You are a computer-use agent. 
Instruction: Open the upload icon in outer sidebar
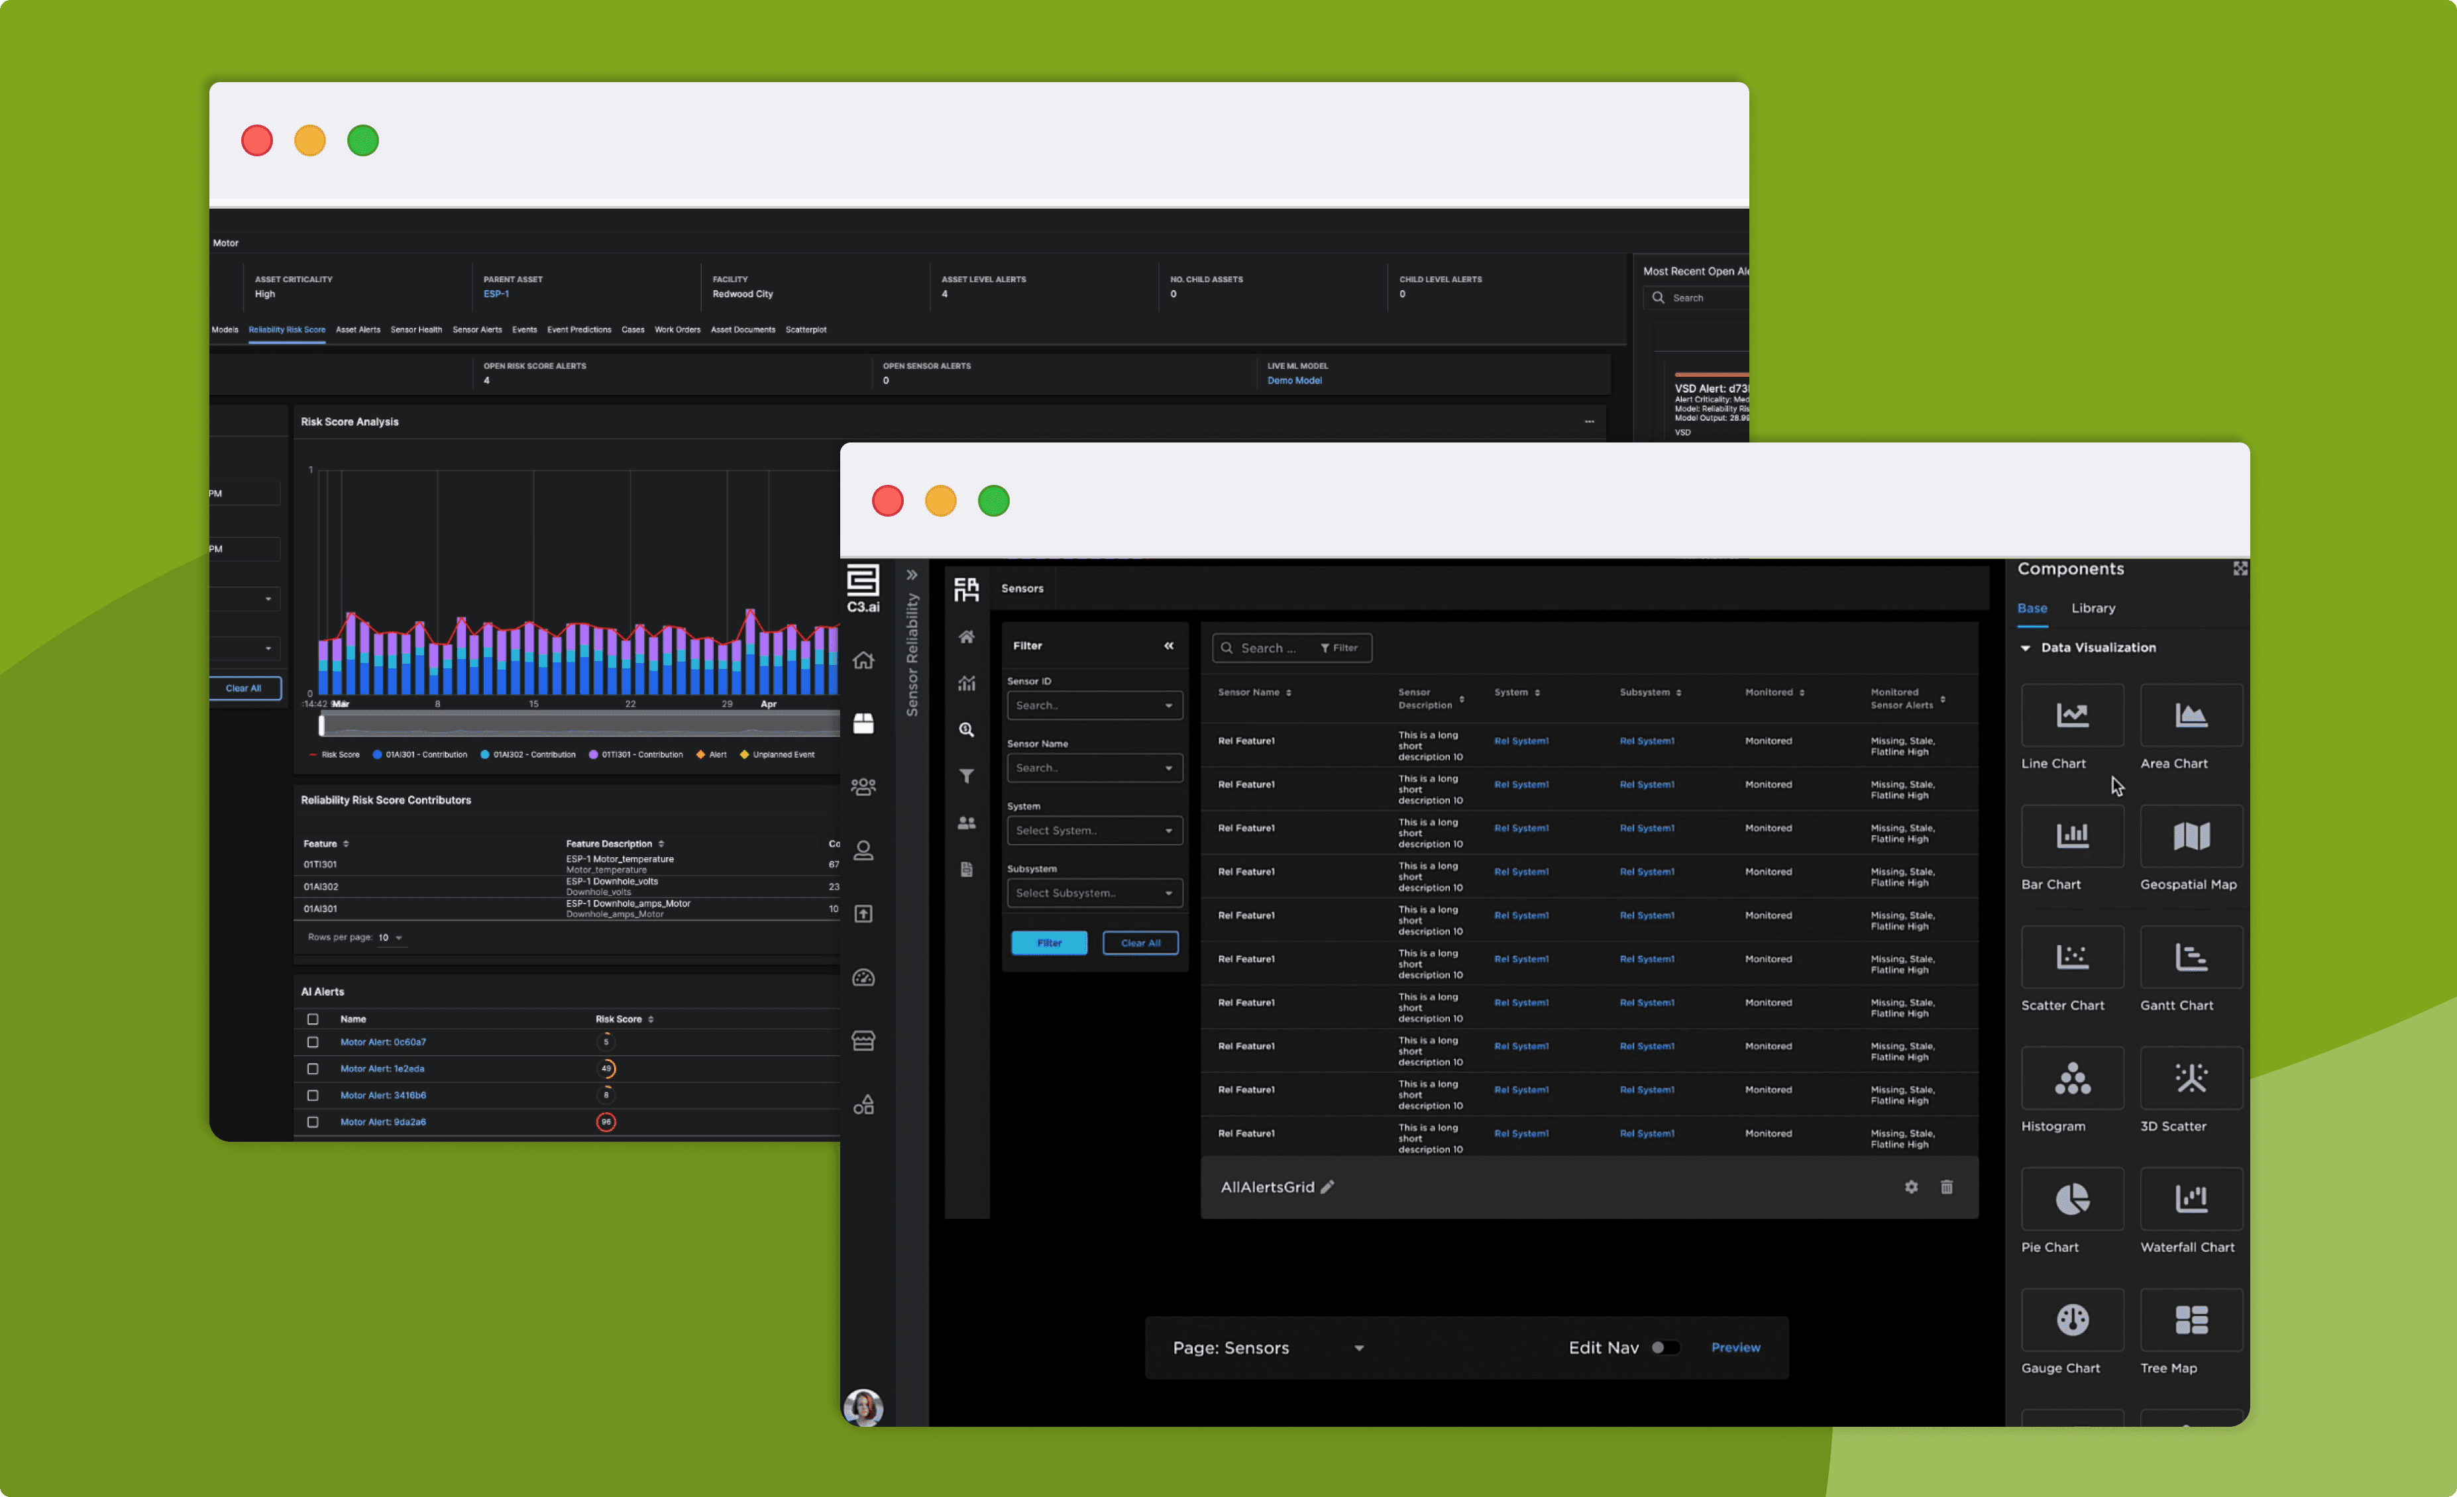[x=863, y=914]
